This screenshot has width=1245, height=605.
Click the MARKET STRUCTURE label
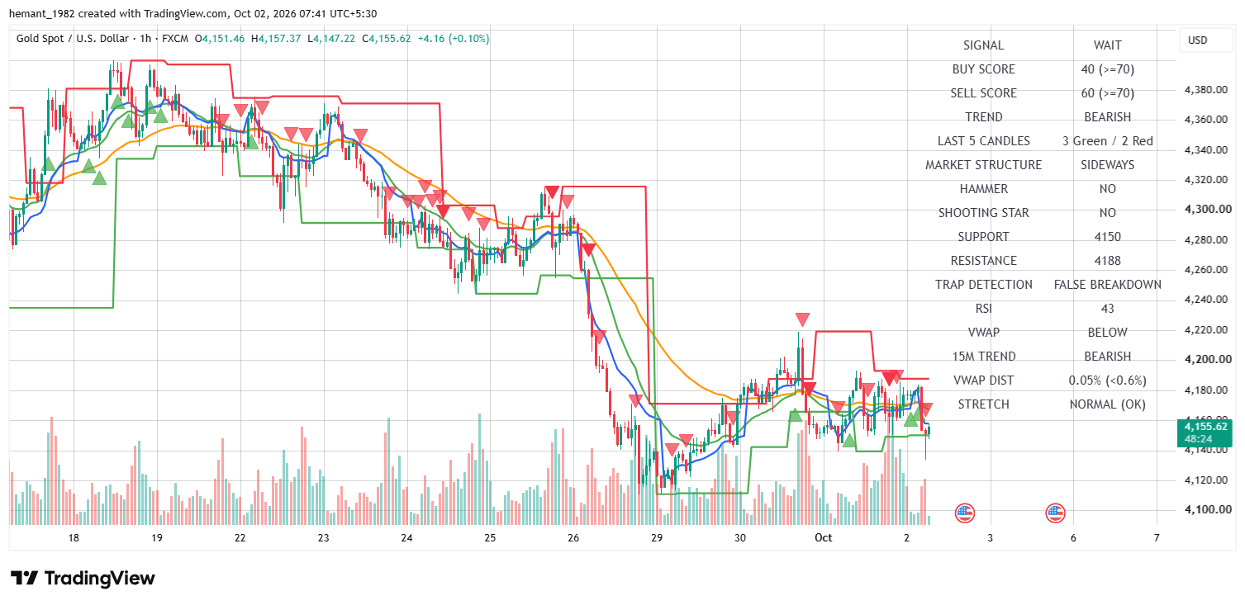point(983,165)
